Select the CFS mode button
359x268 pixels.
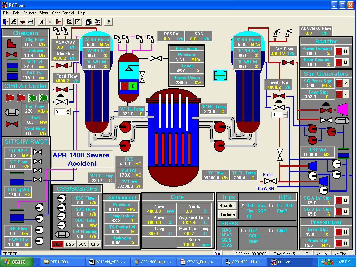pyautogui.click(x=95, y=244)
